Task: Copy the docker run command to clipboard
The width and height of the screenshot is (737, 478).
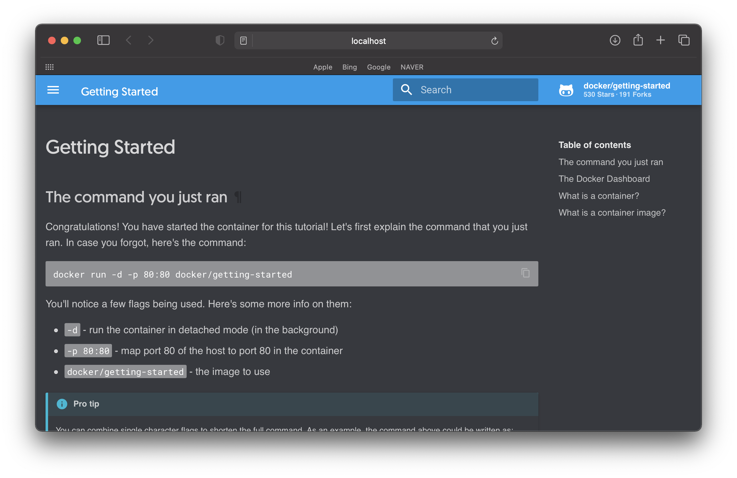Action: tap(525, 273)
